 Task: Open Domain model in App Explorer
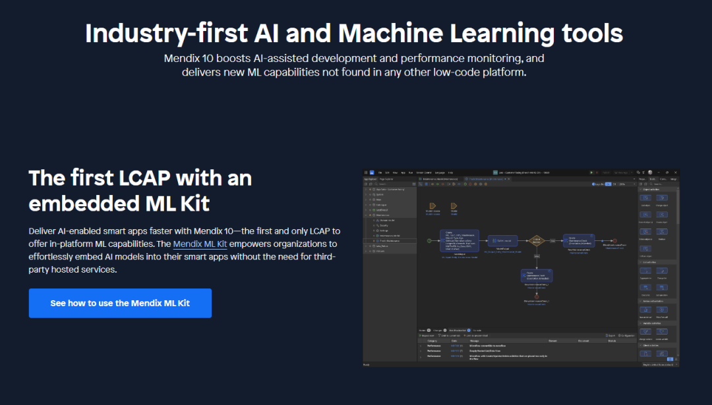tap(388, 220)
